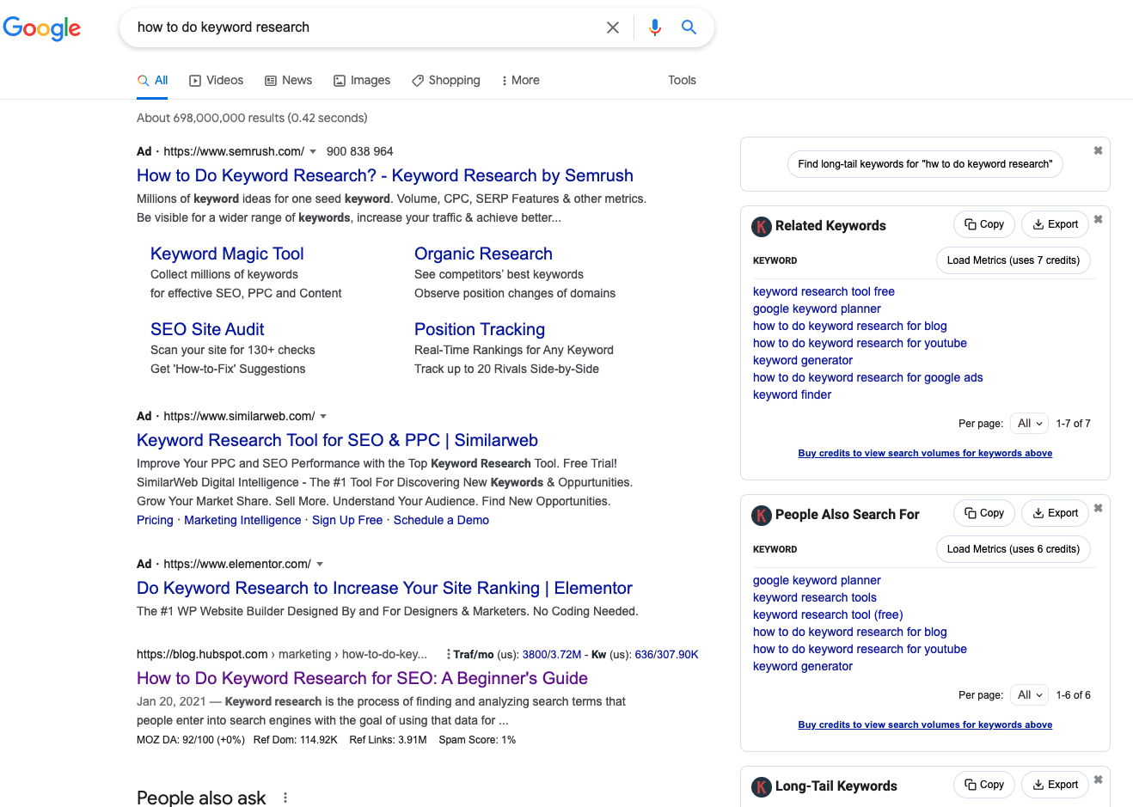Export the People Also Search For keywords

[x=1055, y=512]
